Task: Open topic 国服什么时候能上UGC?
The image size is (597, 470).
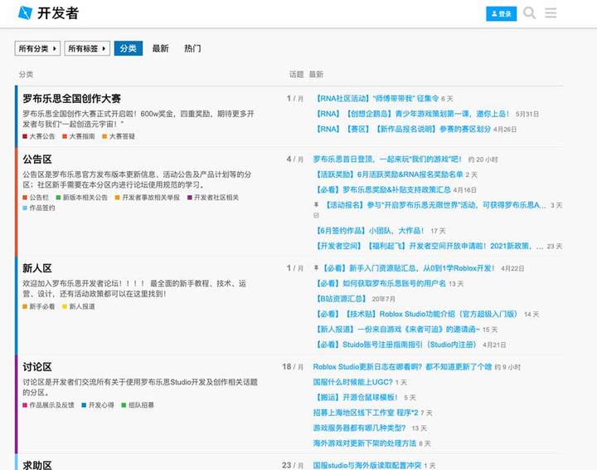Action: point(352,382)
